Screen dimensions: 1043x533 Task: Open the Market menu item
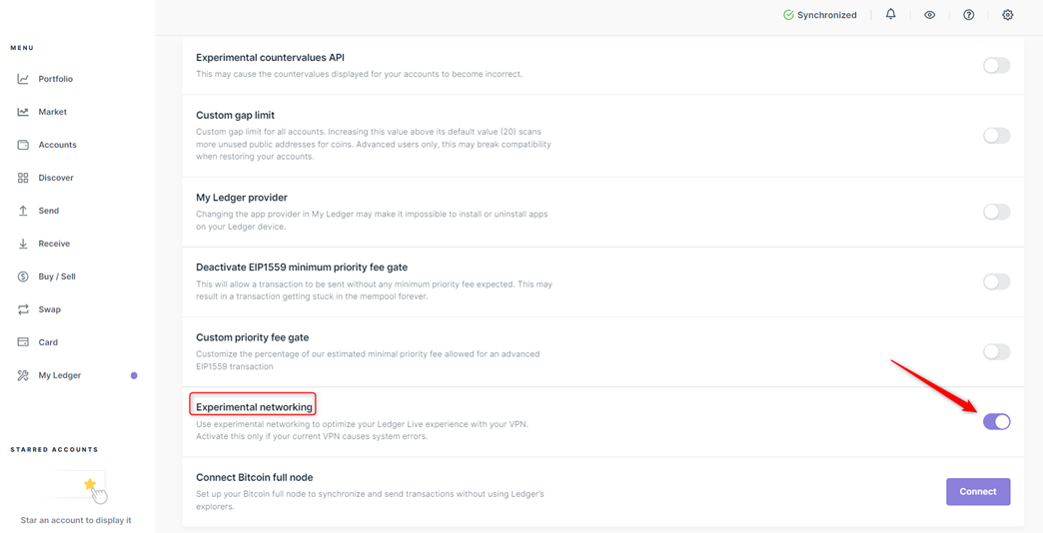pyautogui.click(x=52, y=112)
